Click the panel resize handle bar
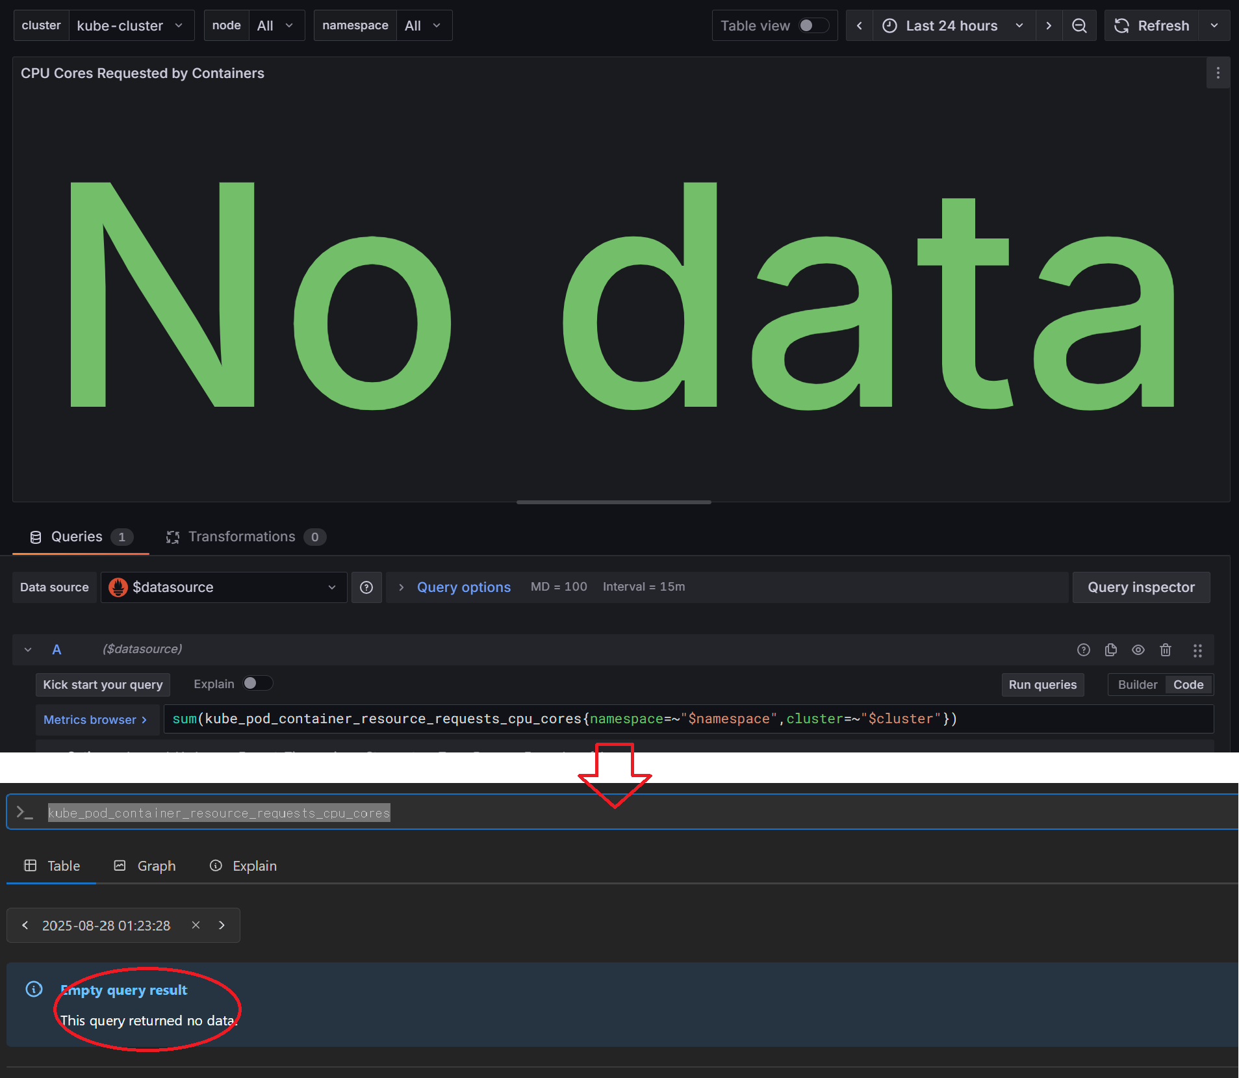The image size is (1239, 1078). click(x=613, y=502)
